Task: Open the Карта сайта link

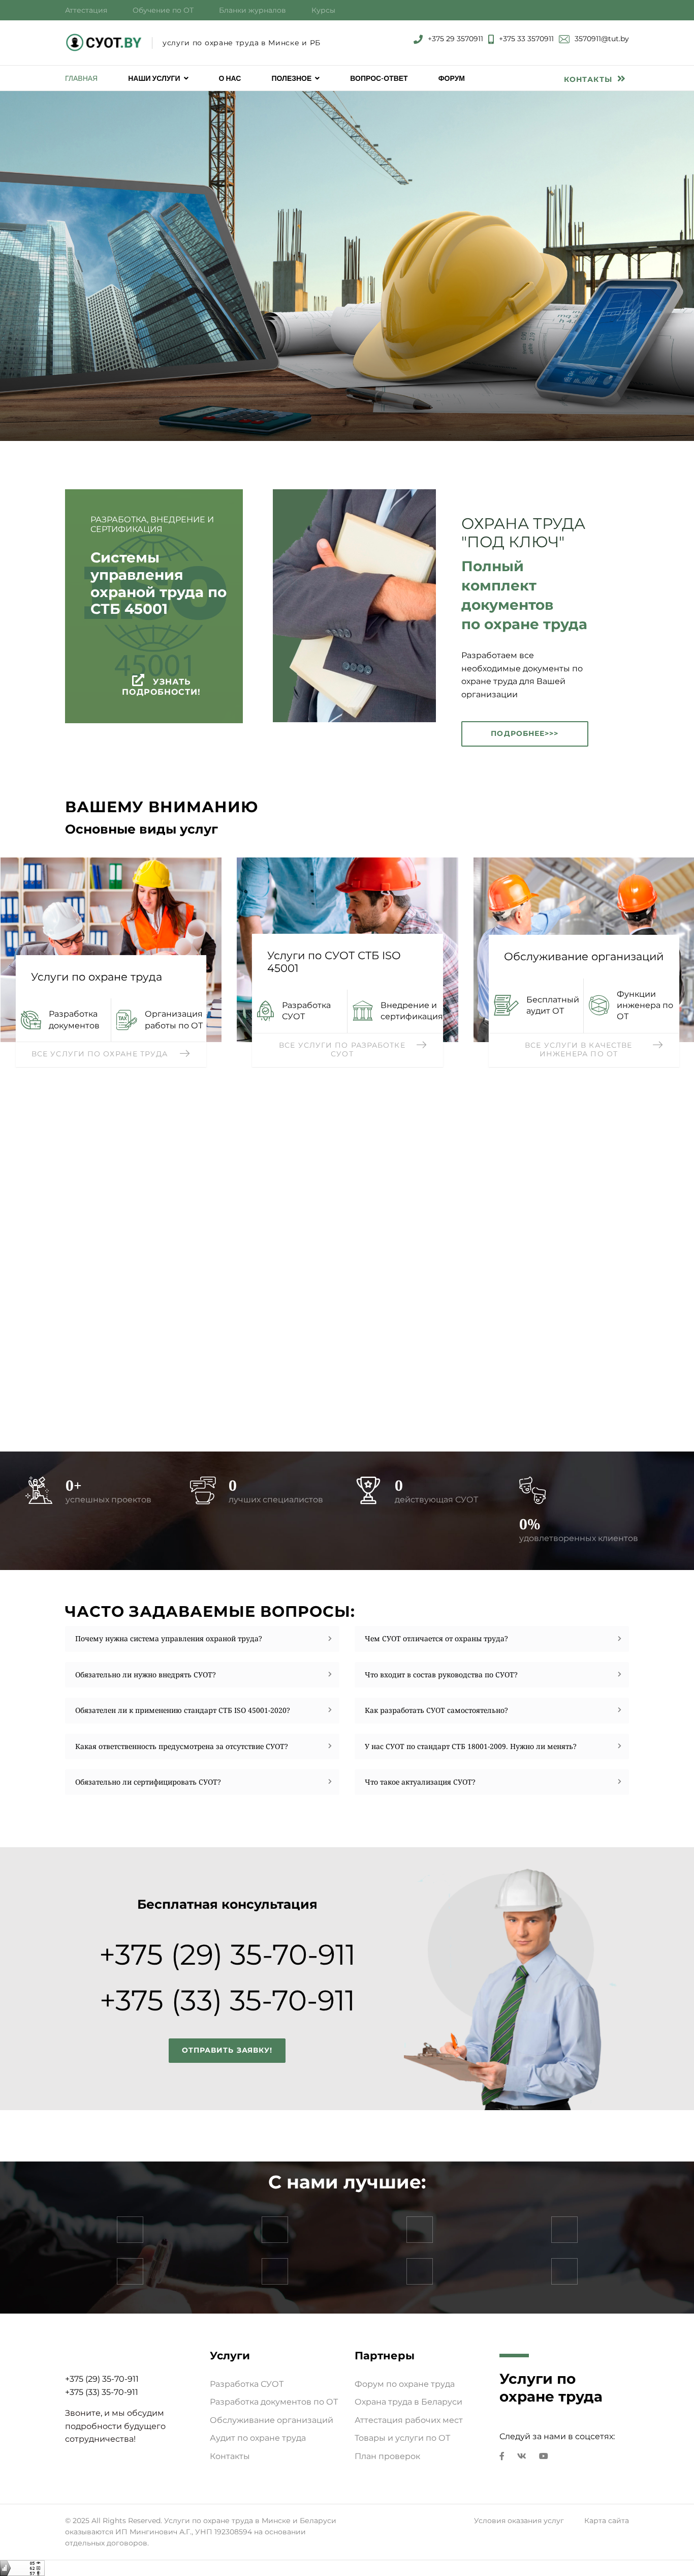Action: 606,2521
